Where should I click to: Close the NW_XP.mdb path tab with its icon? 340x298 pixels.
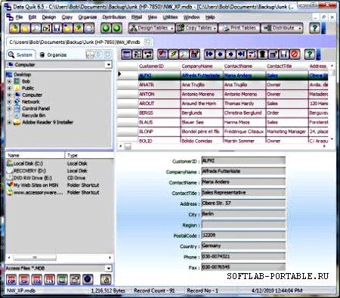click(148, 42)
